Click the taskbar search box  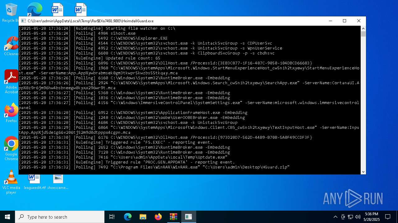[60, 217]
